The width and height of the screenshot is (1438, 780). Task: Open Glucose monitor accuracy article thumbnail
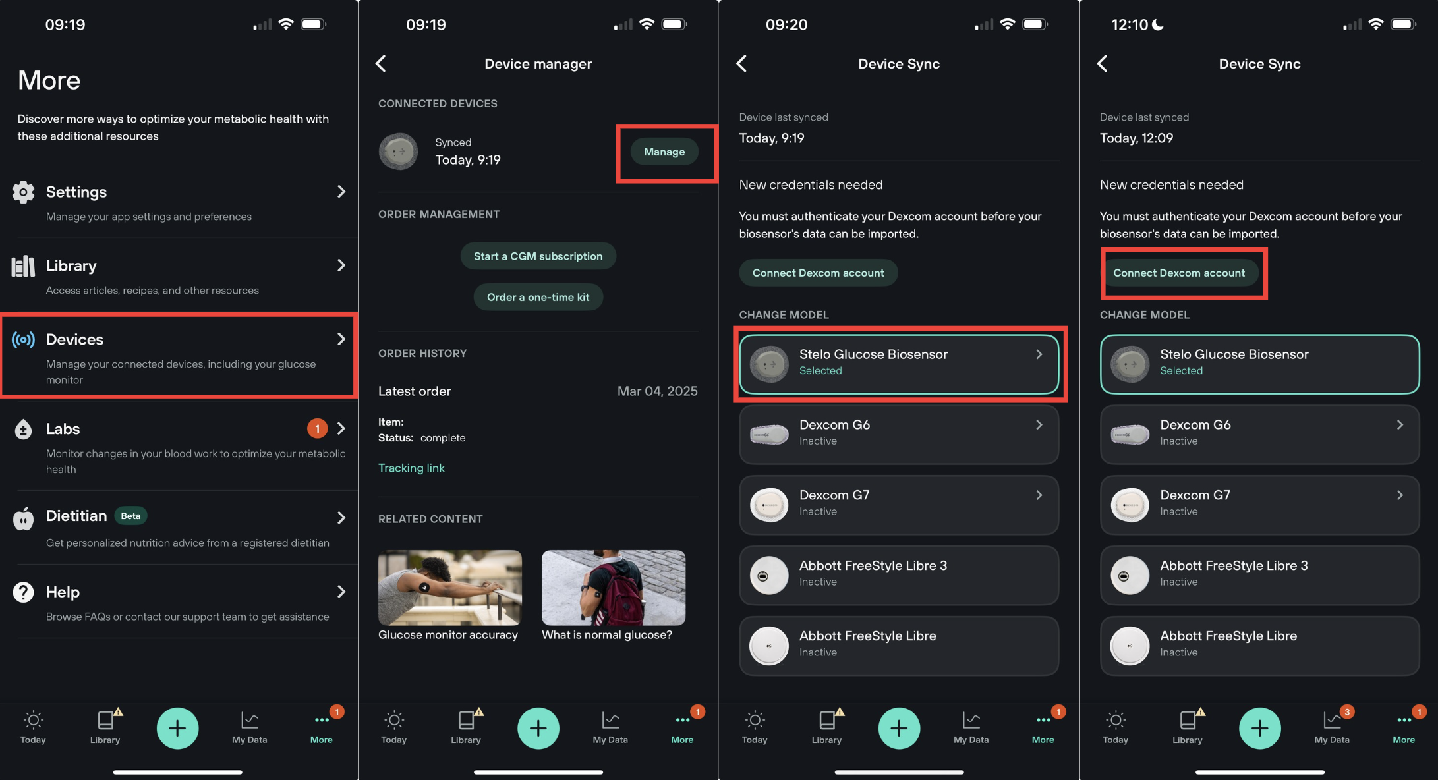coord(449,588)
